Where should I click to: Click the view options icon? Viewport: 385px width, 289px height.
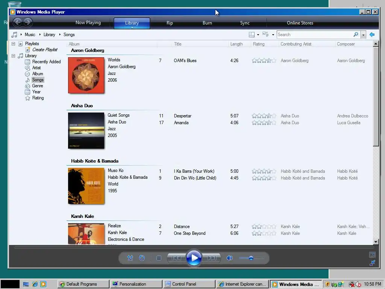(x=265, y=34)
